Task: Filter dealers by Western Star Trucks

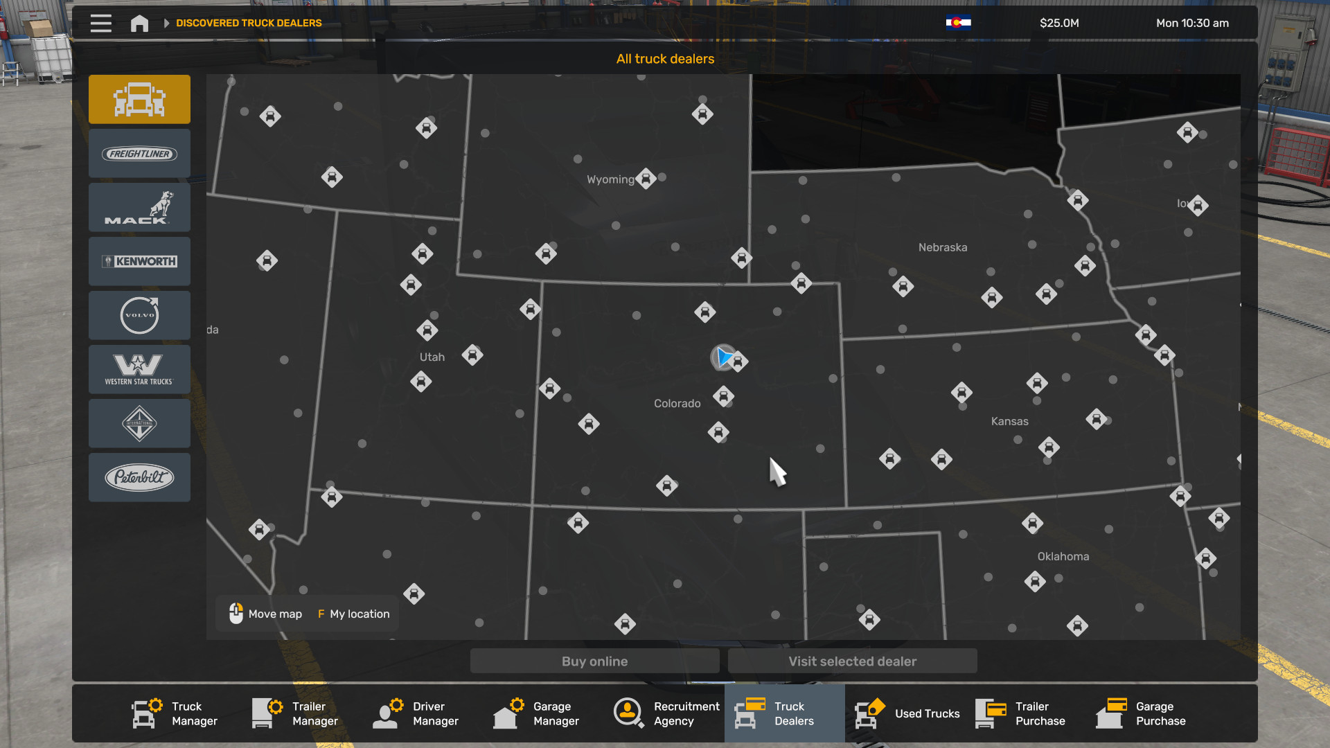Action: click(x=139, y=370)
